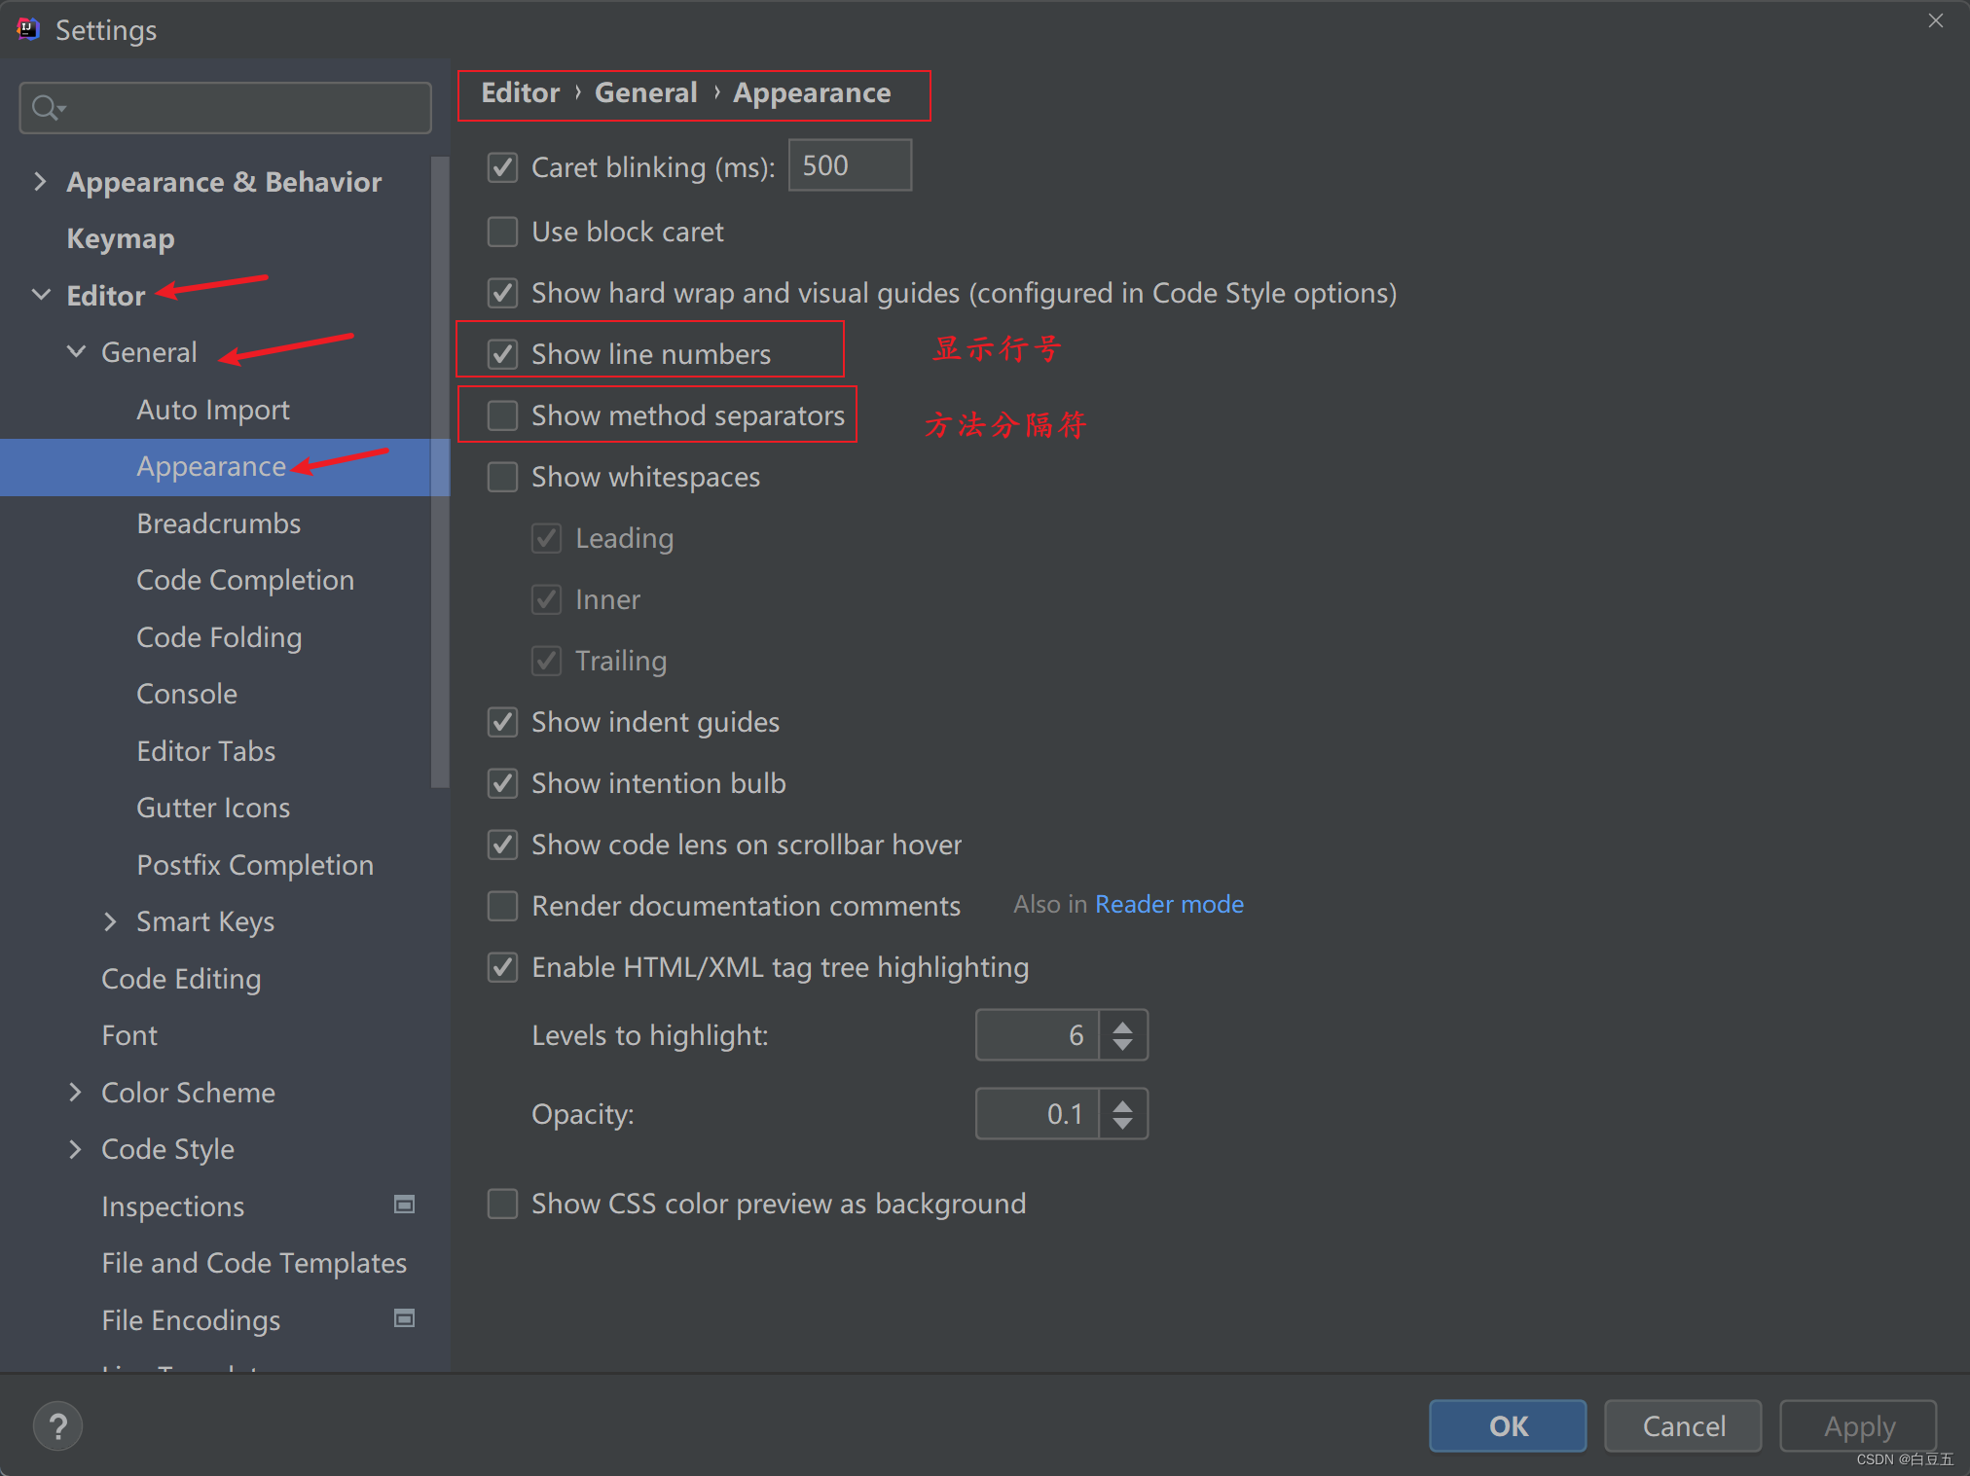The width and height of the screenshot is (1970, 1476).
Task: Click the File Encodings project-level settings icon
Action: click(404, 1318)
